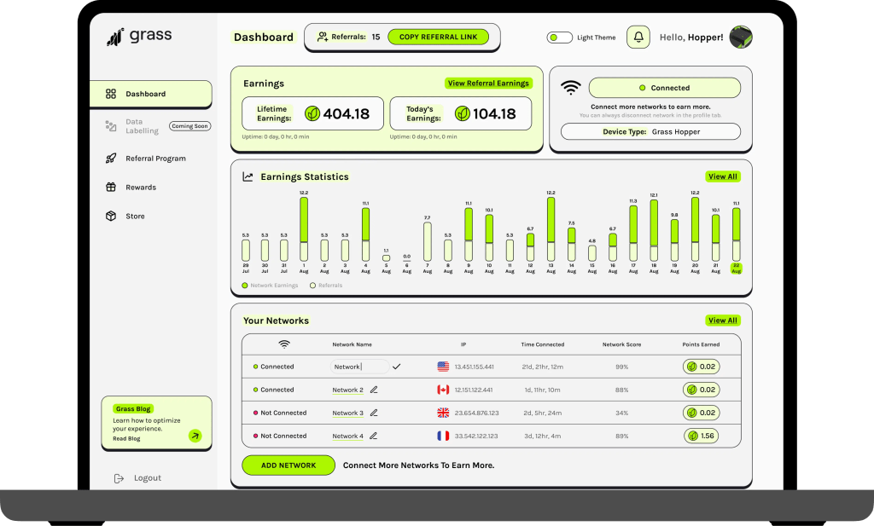Screen dimensions: 874x526
Task: Click View All in Your Networks
Action: click(722, 321)
